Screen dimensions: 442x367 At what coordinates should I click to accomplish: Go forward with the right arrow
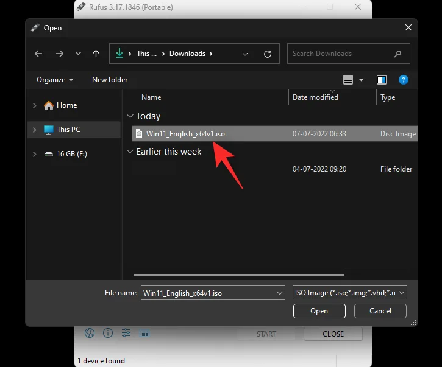(60, 54)
